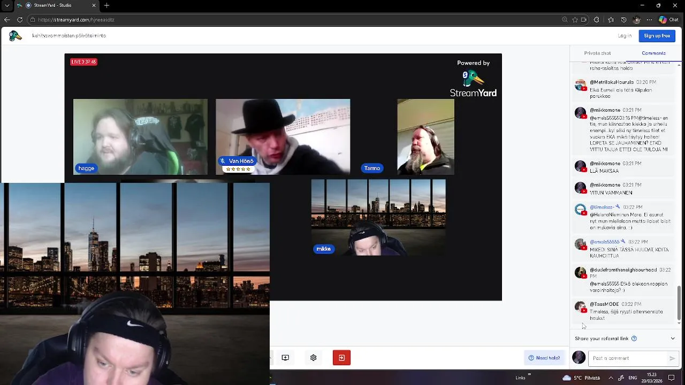Click the browser back arrow
Viewport: 685px width, 385px height.
[7, 20]
